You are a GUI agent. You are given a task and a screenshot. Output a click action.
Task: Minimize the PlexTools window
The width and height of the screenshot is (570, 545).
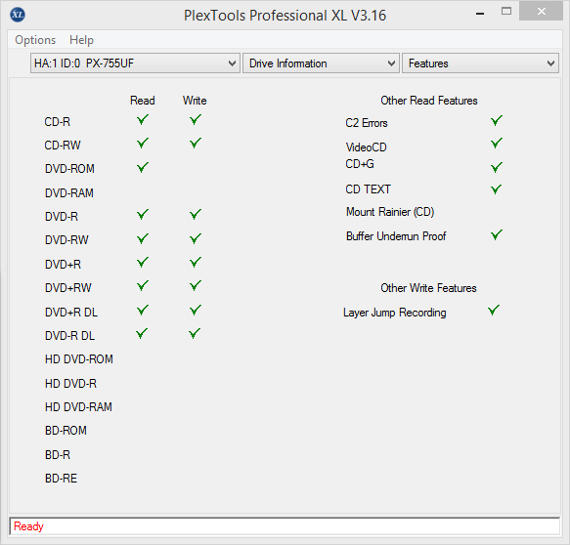click(x=480, y=14)
